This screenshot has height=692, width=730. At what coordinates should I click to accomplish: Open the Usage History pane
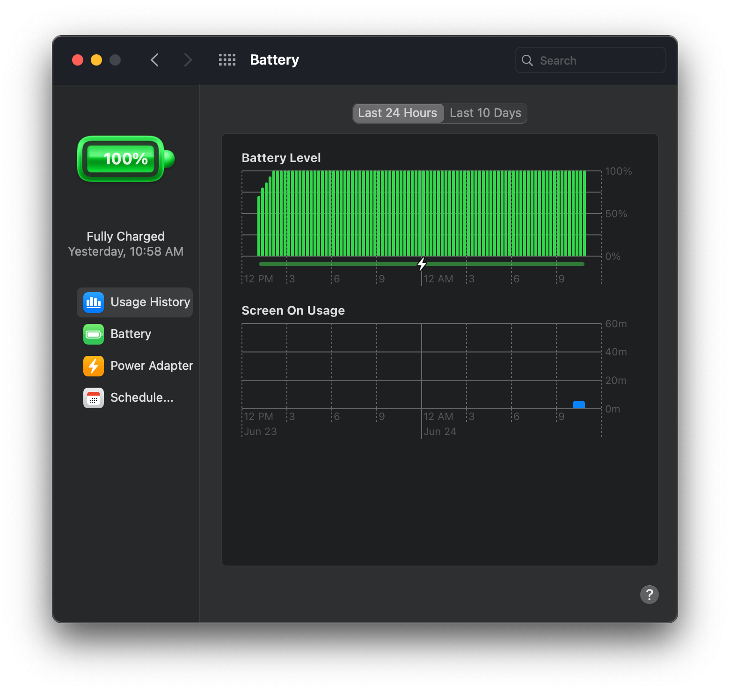pyautogui.click(x=150, y=302)
